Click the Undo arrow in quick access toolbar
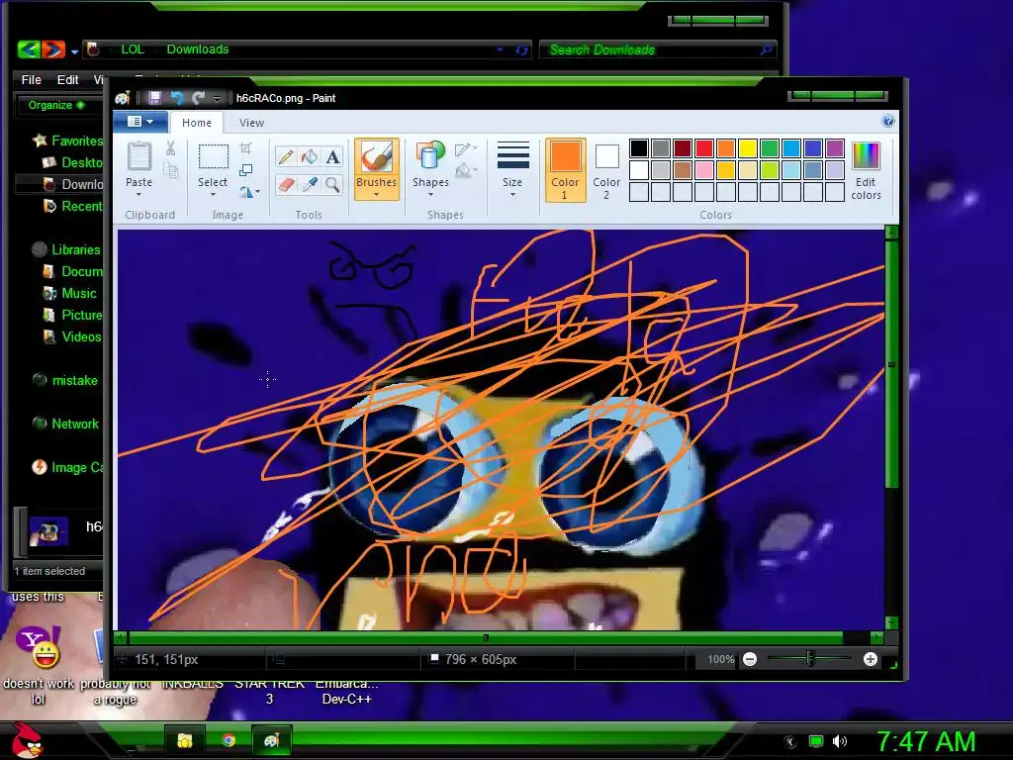1013x760 pixels. 176,98
